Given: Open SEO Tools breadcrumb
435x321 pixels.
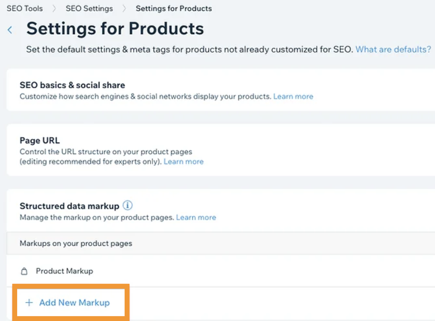Looking at the screenshot, I should pyautogui.click(x=25, y=8).
